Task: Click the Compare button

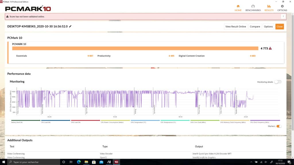Action: pos(255,27)
